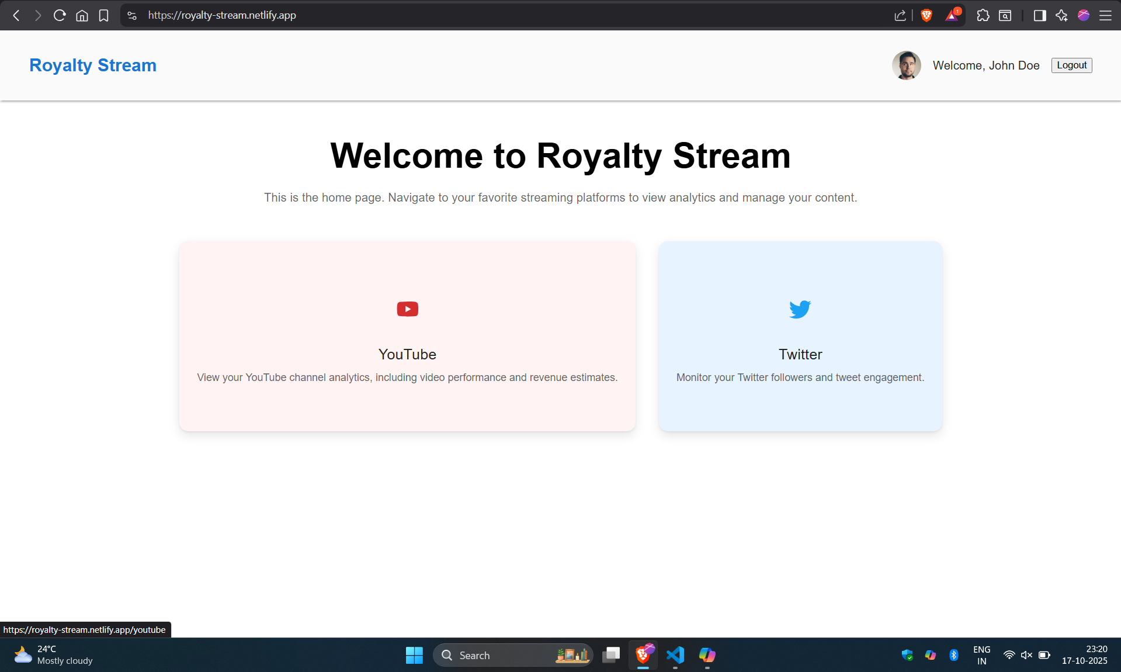The width and height of the screenshot is (1121, 672).
Task: Open the weather widget
Action: point(54,655)
